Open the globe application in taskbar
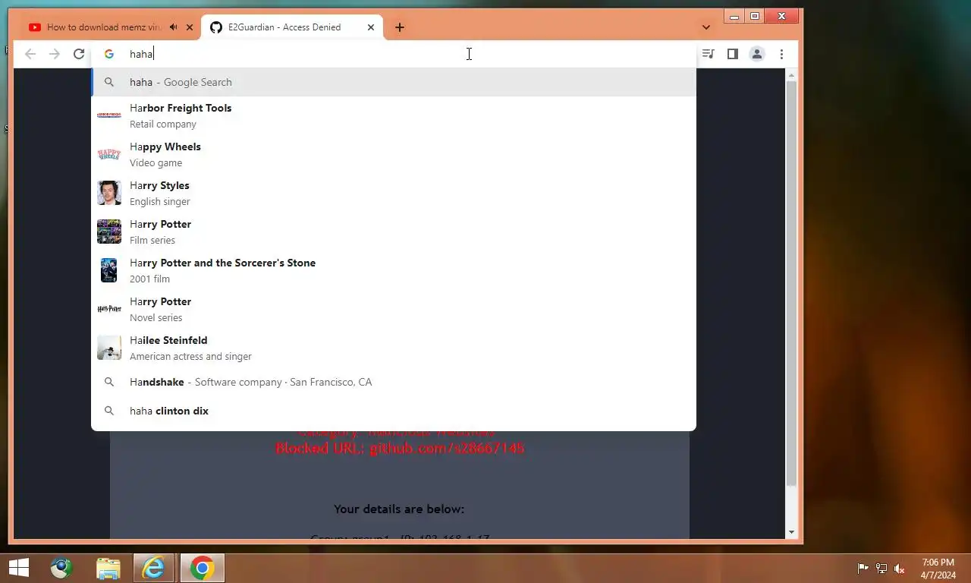Image resolution: width=971 pixels, height=583 pixels. click(61, 568)
